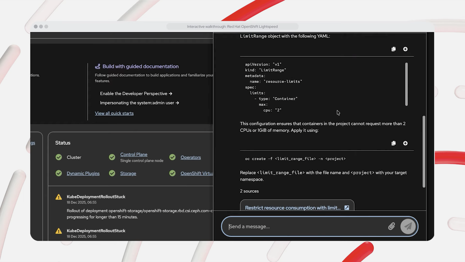
Task: Click the OpenShift Virtualization green check icon
Action: click(x=172, y=173)
